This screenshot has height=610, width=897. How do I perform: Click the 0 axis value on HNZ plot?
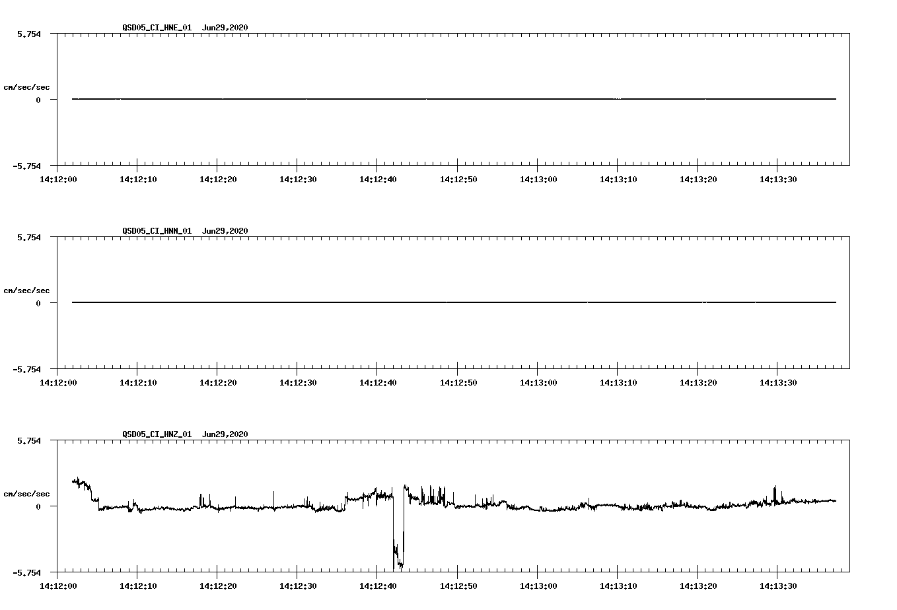[38, 506]
